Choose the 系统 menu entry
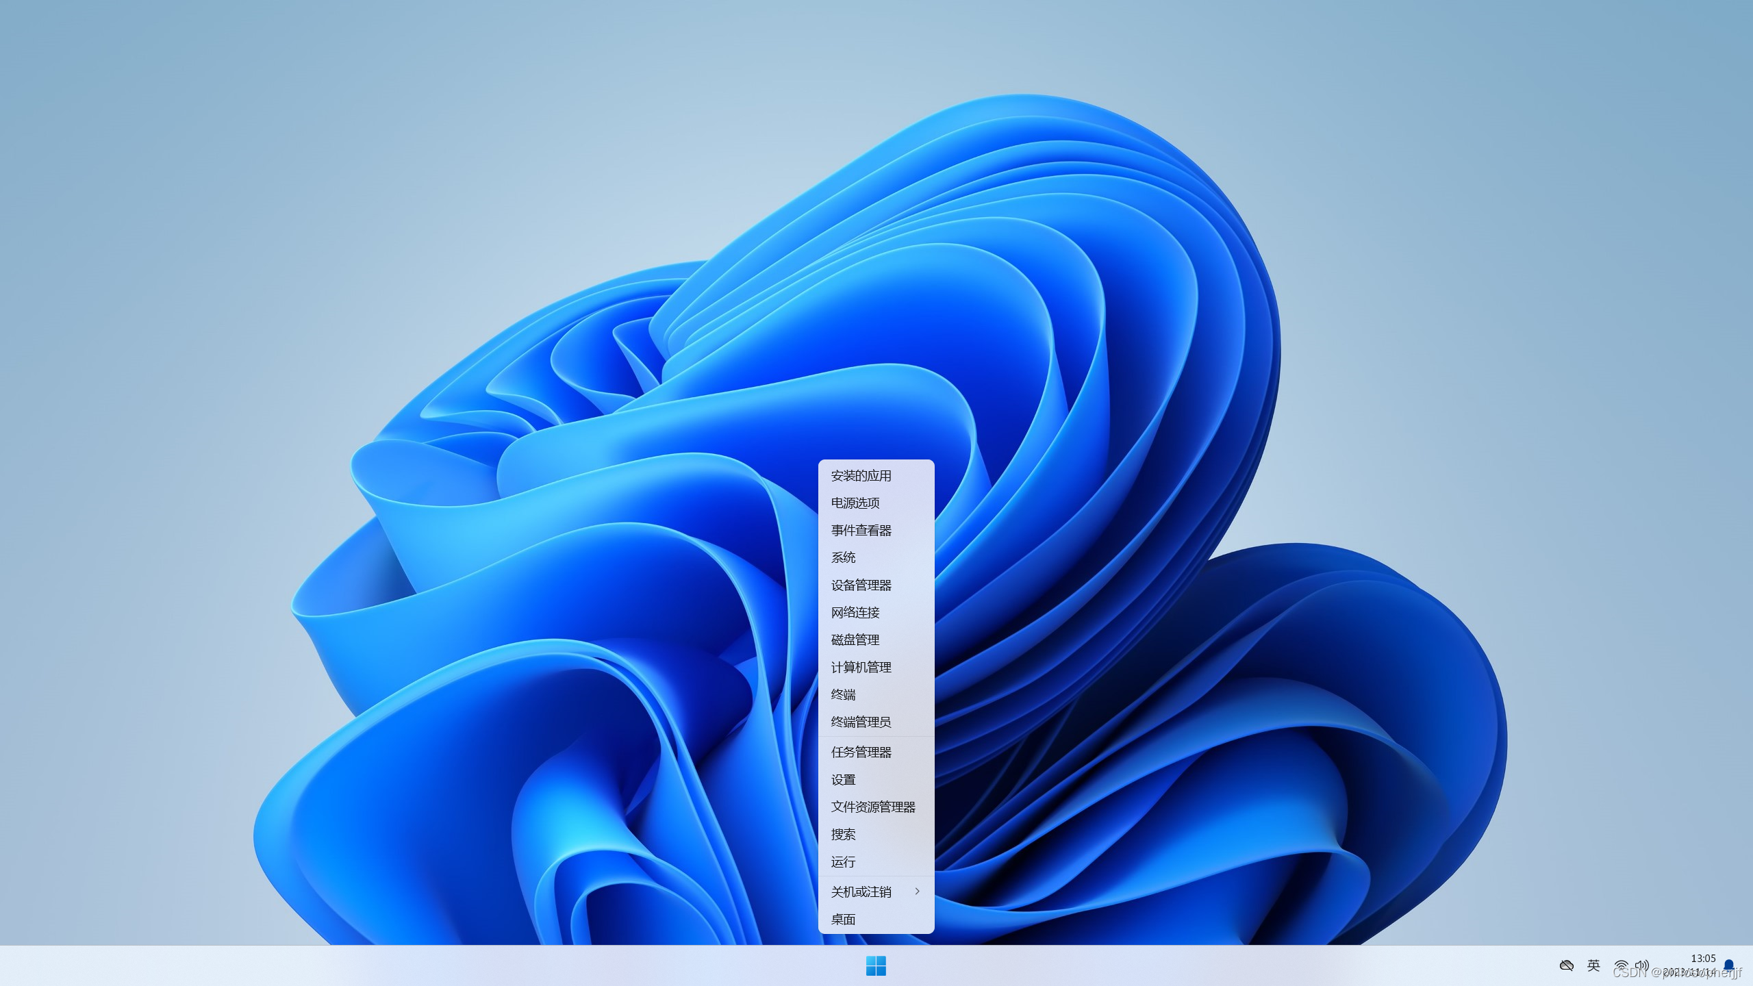Viewport: 1753px width, 986px height. 876,557
